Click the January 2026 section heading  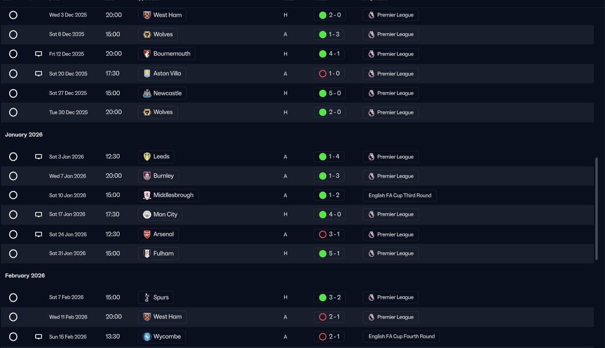(x=24, y=135)
